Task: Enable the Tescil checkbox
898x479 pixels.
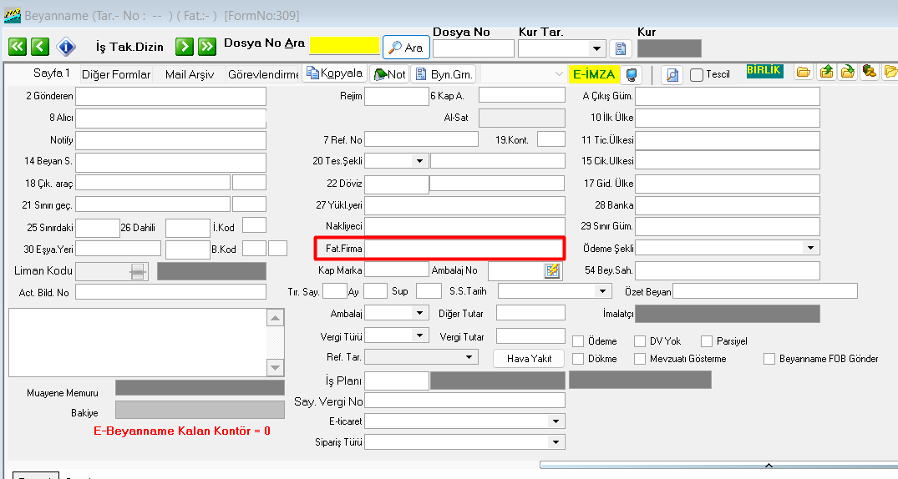Action: coord(697,74)
